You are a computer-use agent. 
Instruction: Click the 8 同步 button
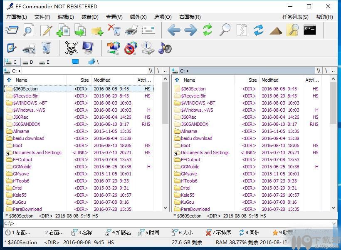click(249, 233)
